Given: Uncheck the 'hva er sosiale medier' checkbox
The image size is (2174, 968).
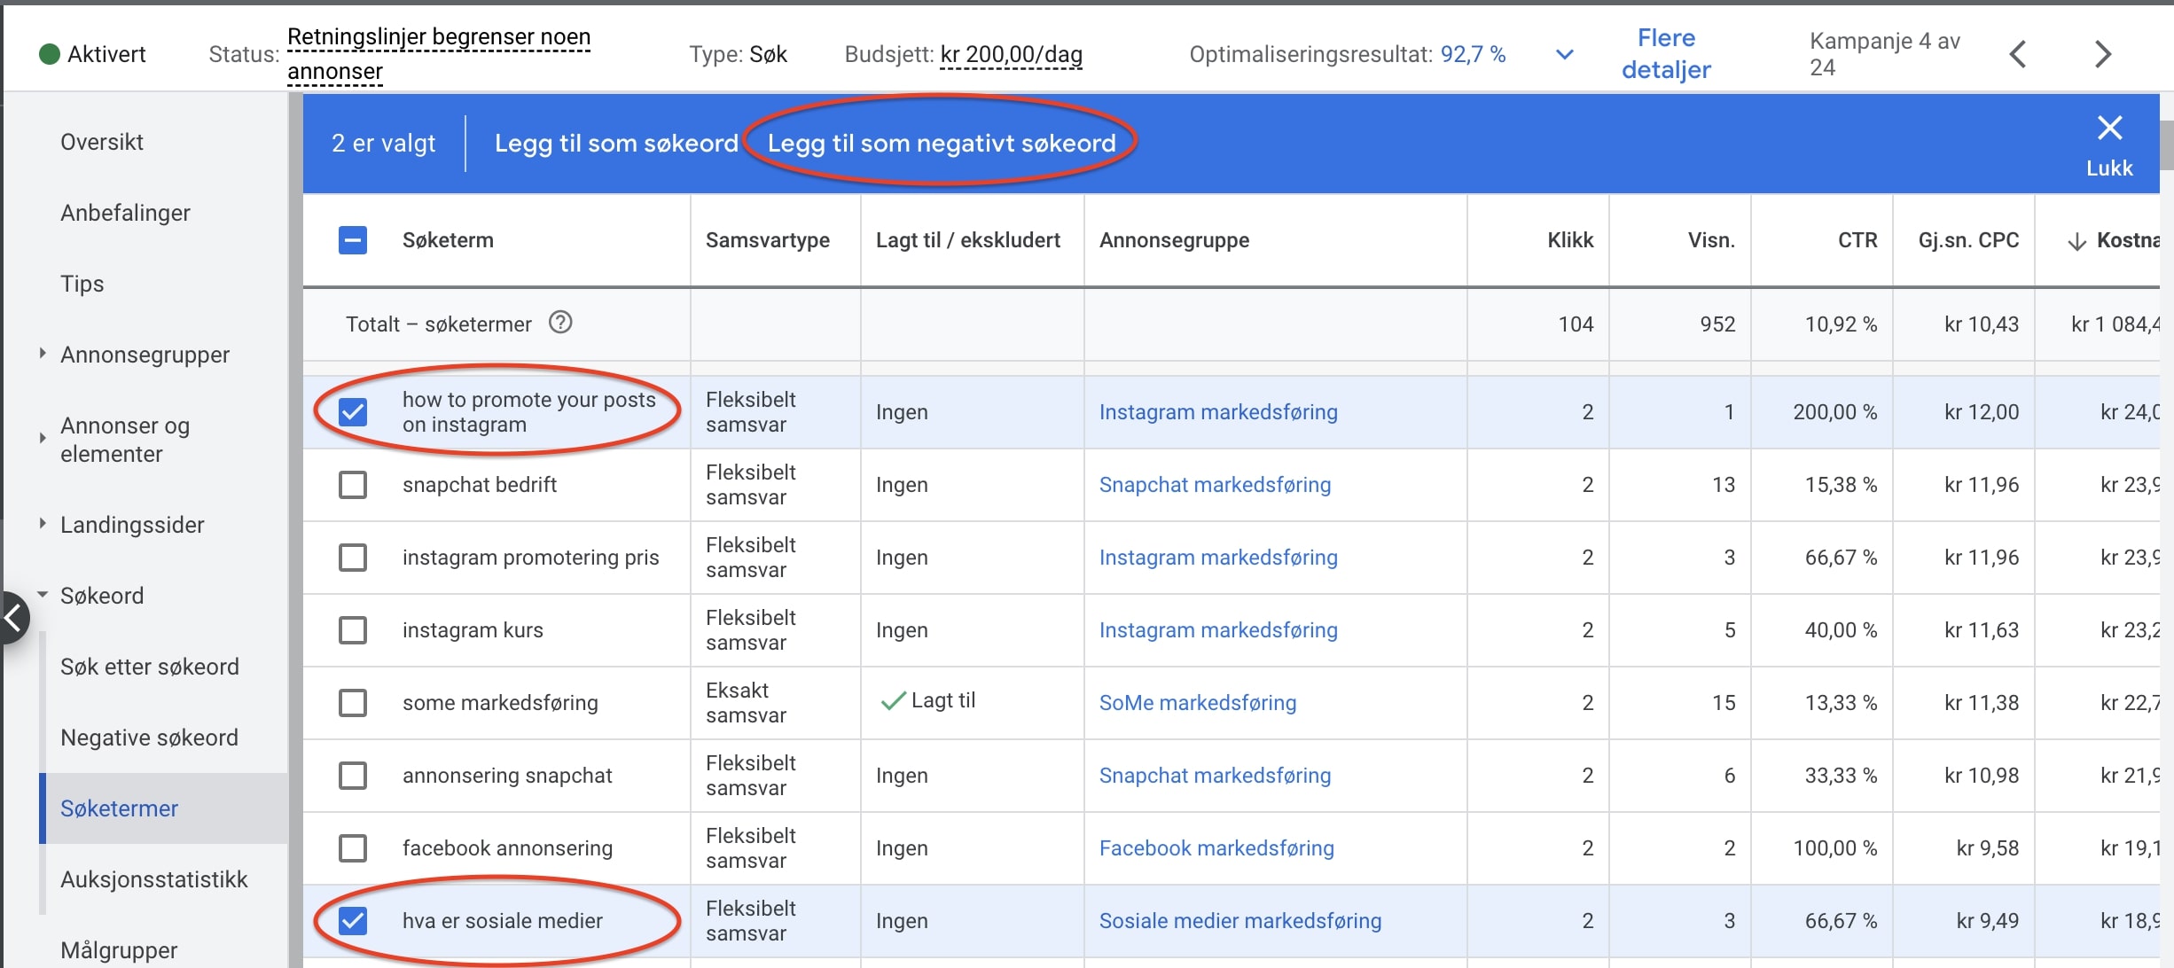Looking at the screenshot, I should (x=353, y=920).
